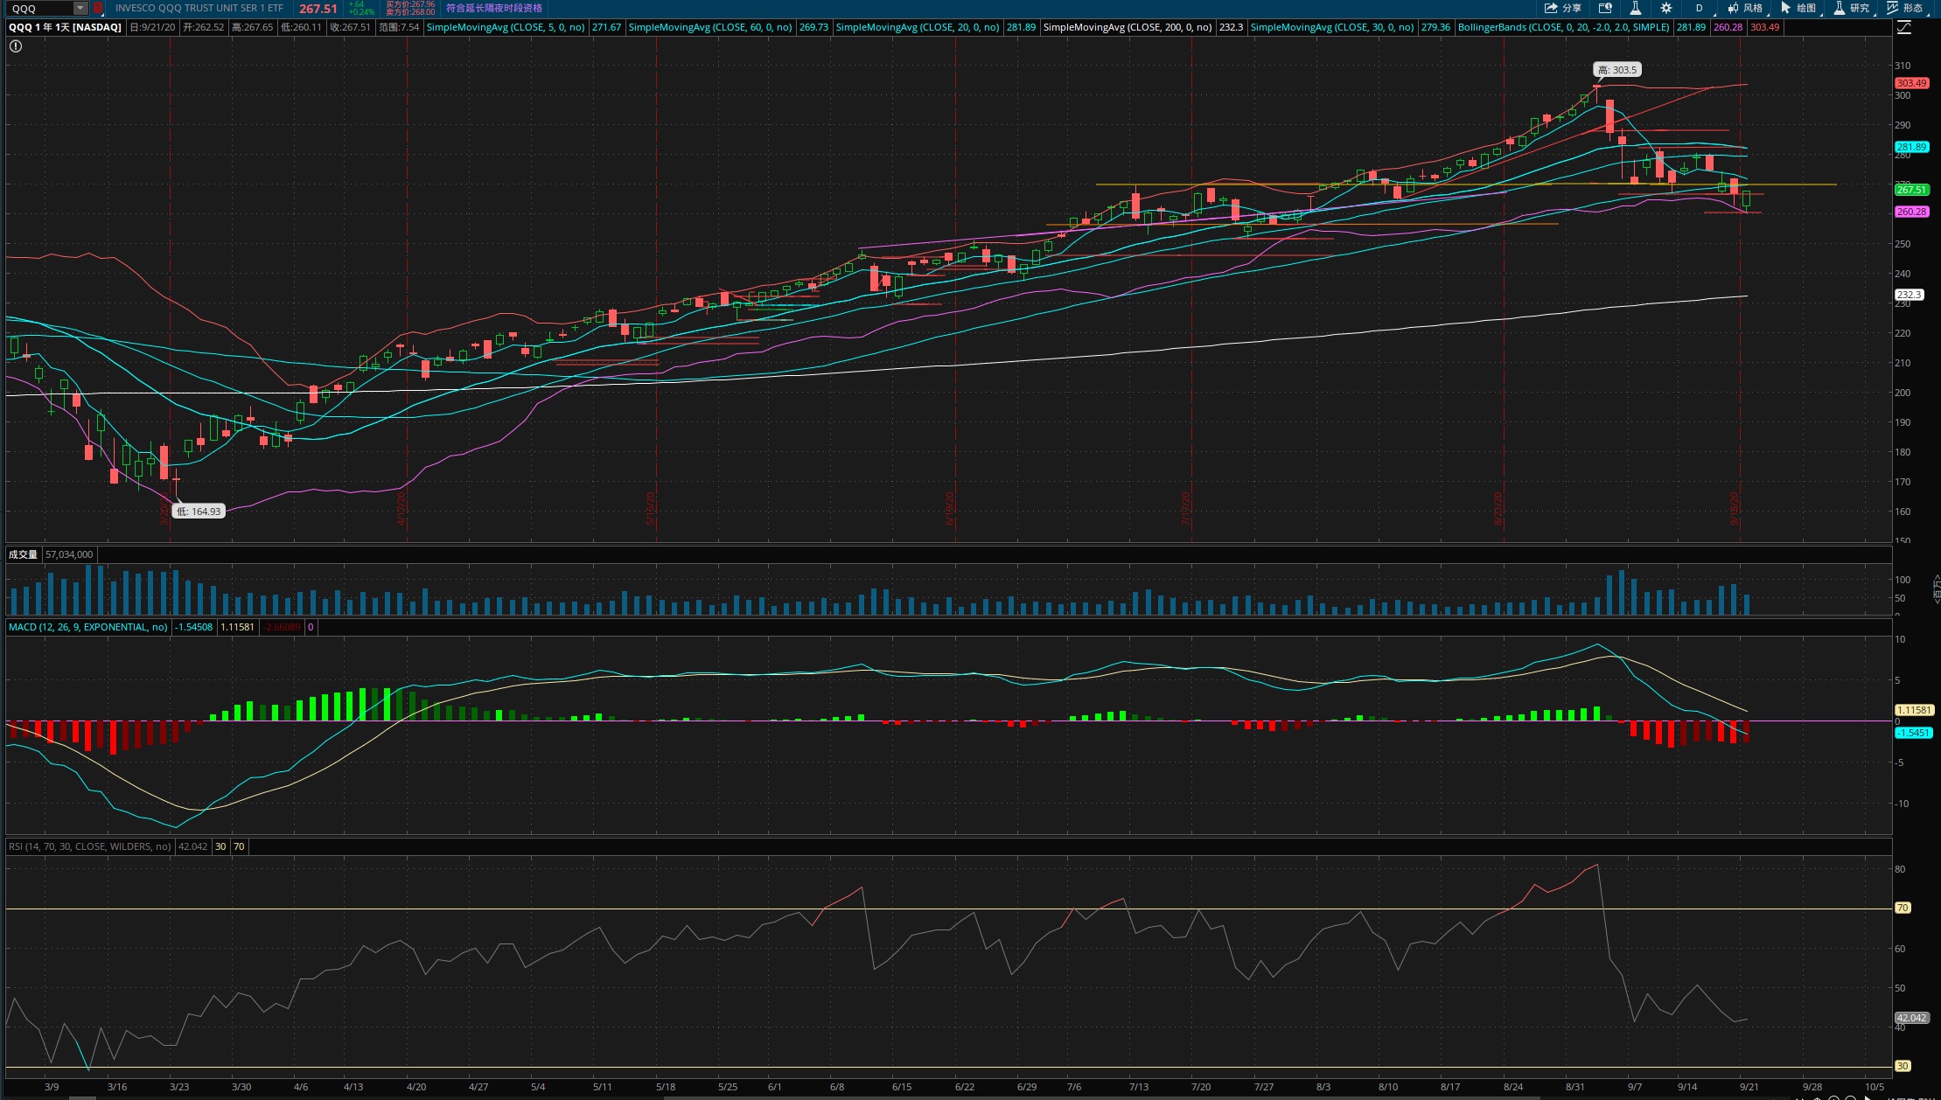Click the 303.49 upper band price tag
Screen dimensions: 1941x1100
pos(1912,83)
